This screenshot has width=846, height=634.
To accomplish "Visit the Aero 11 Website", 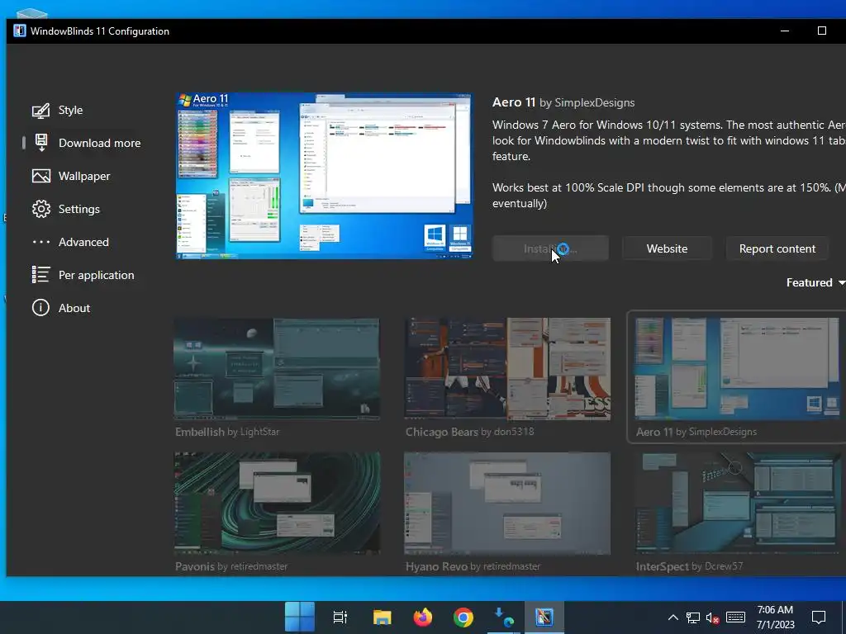I will pyautogui.click(x=667, y=248).
